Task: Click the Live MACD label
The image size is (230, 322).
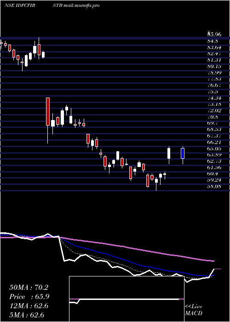Action: (x=194, y=310)
